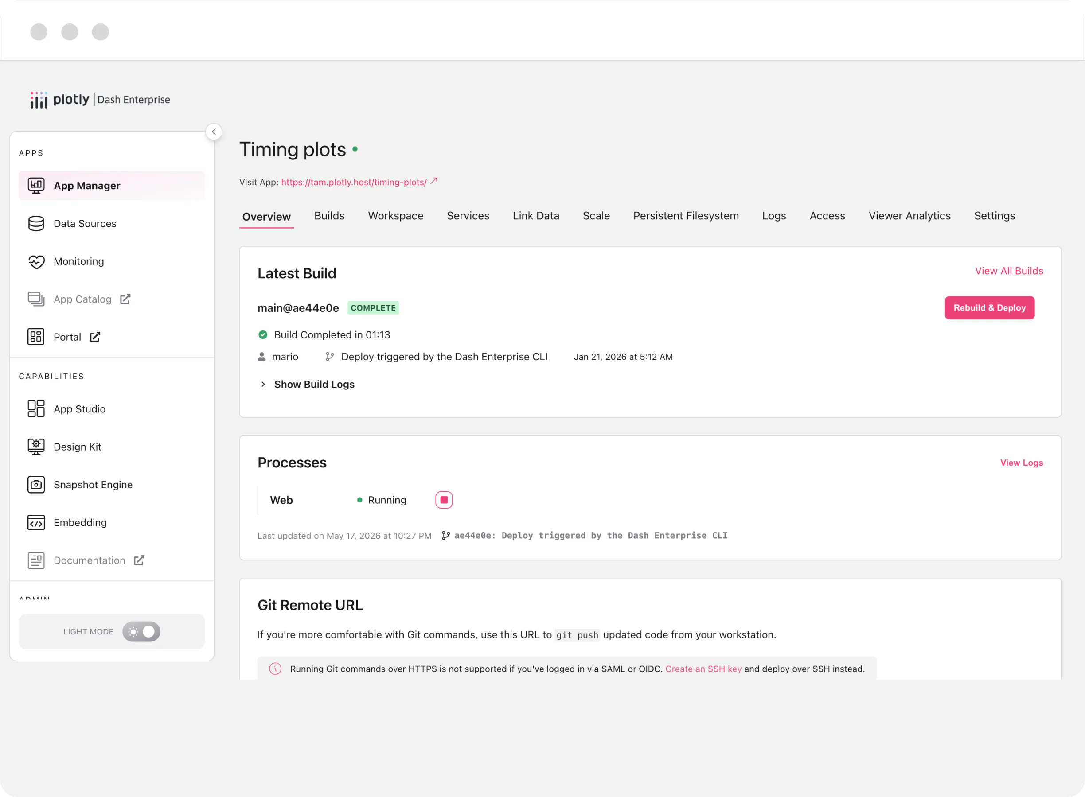
Task: Click the info icon in HTTPS warning
Action: (275, 669)
